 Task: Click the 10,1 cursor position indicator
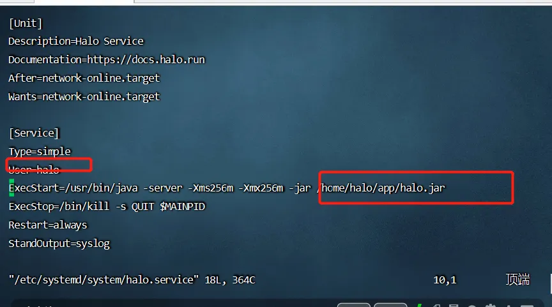[x=445, y=280]
